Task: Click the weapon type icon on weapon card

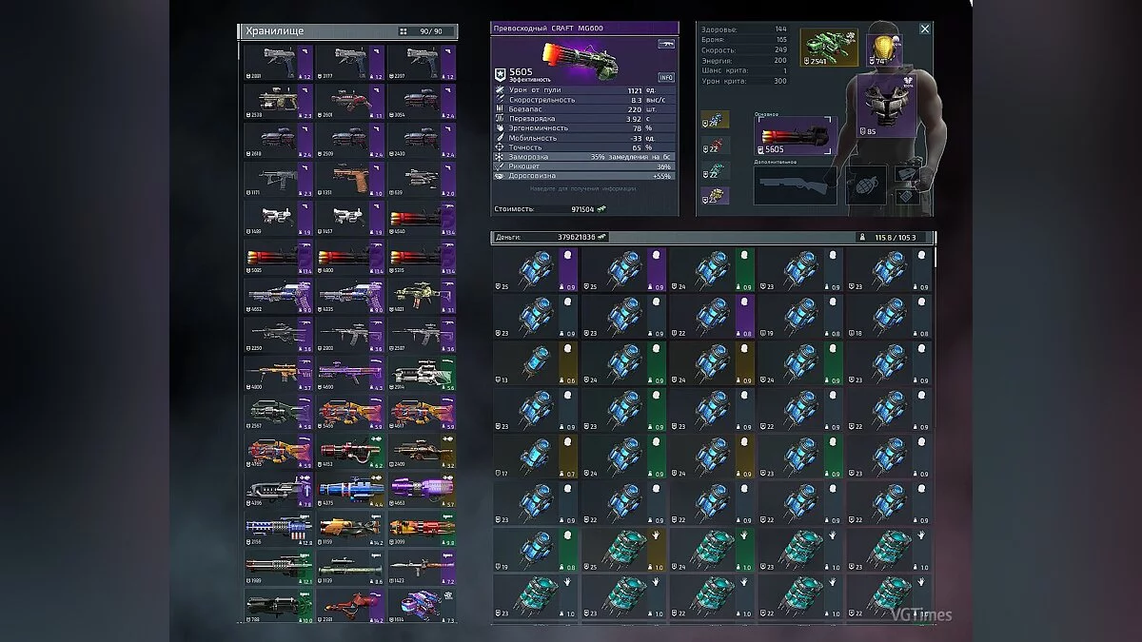Action: pyautogui.click(x=666, y=44)
